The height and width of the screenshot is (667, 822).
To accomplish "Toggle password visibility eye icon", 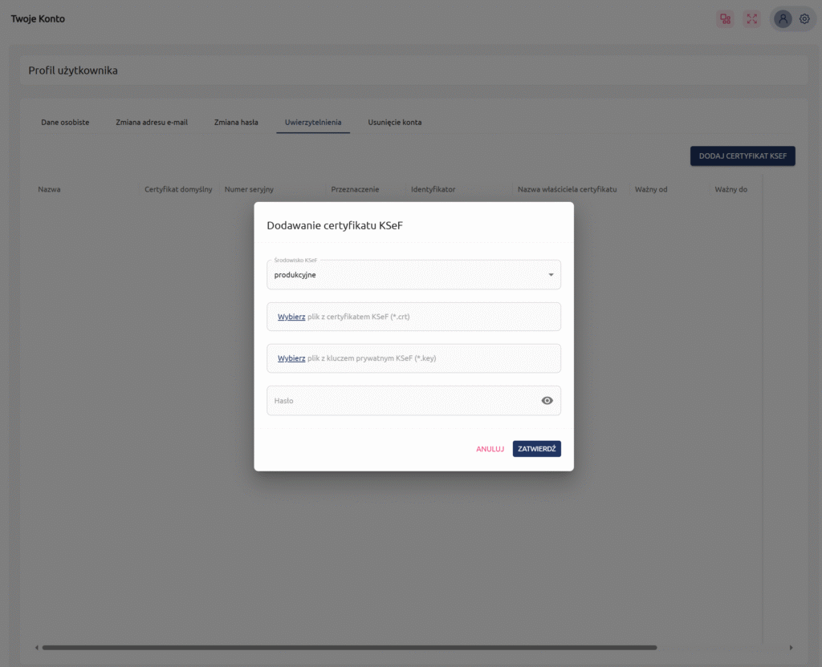I will tap(547, 401).
